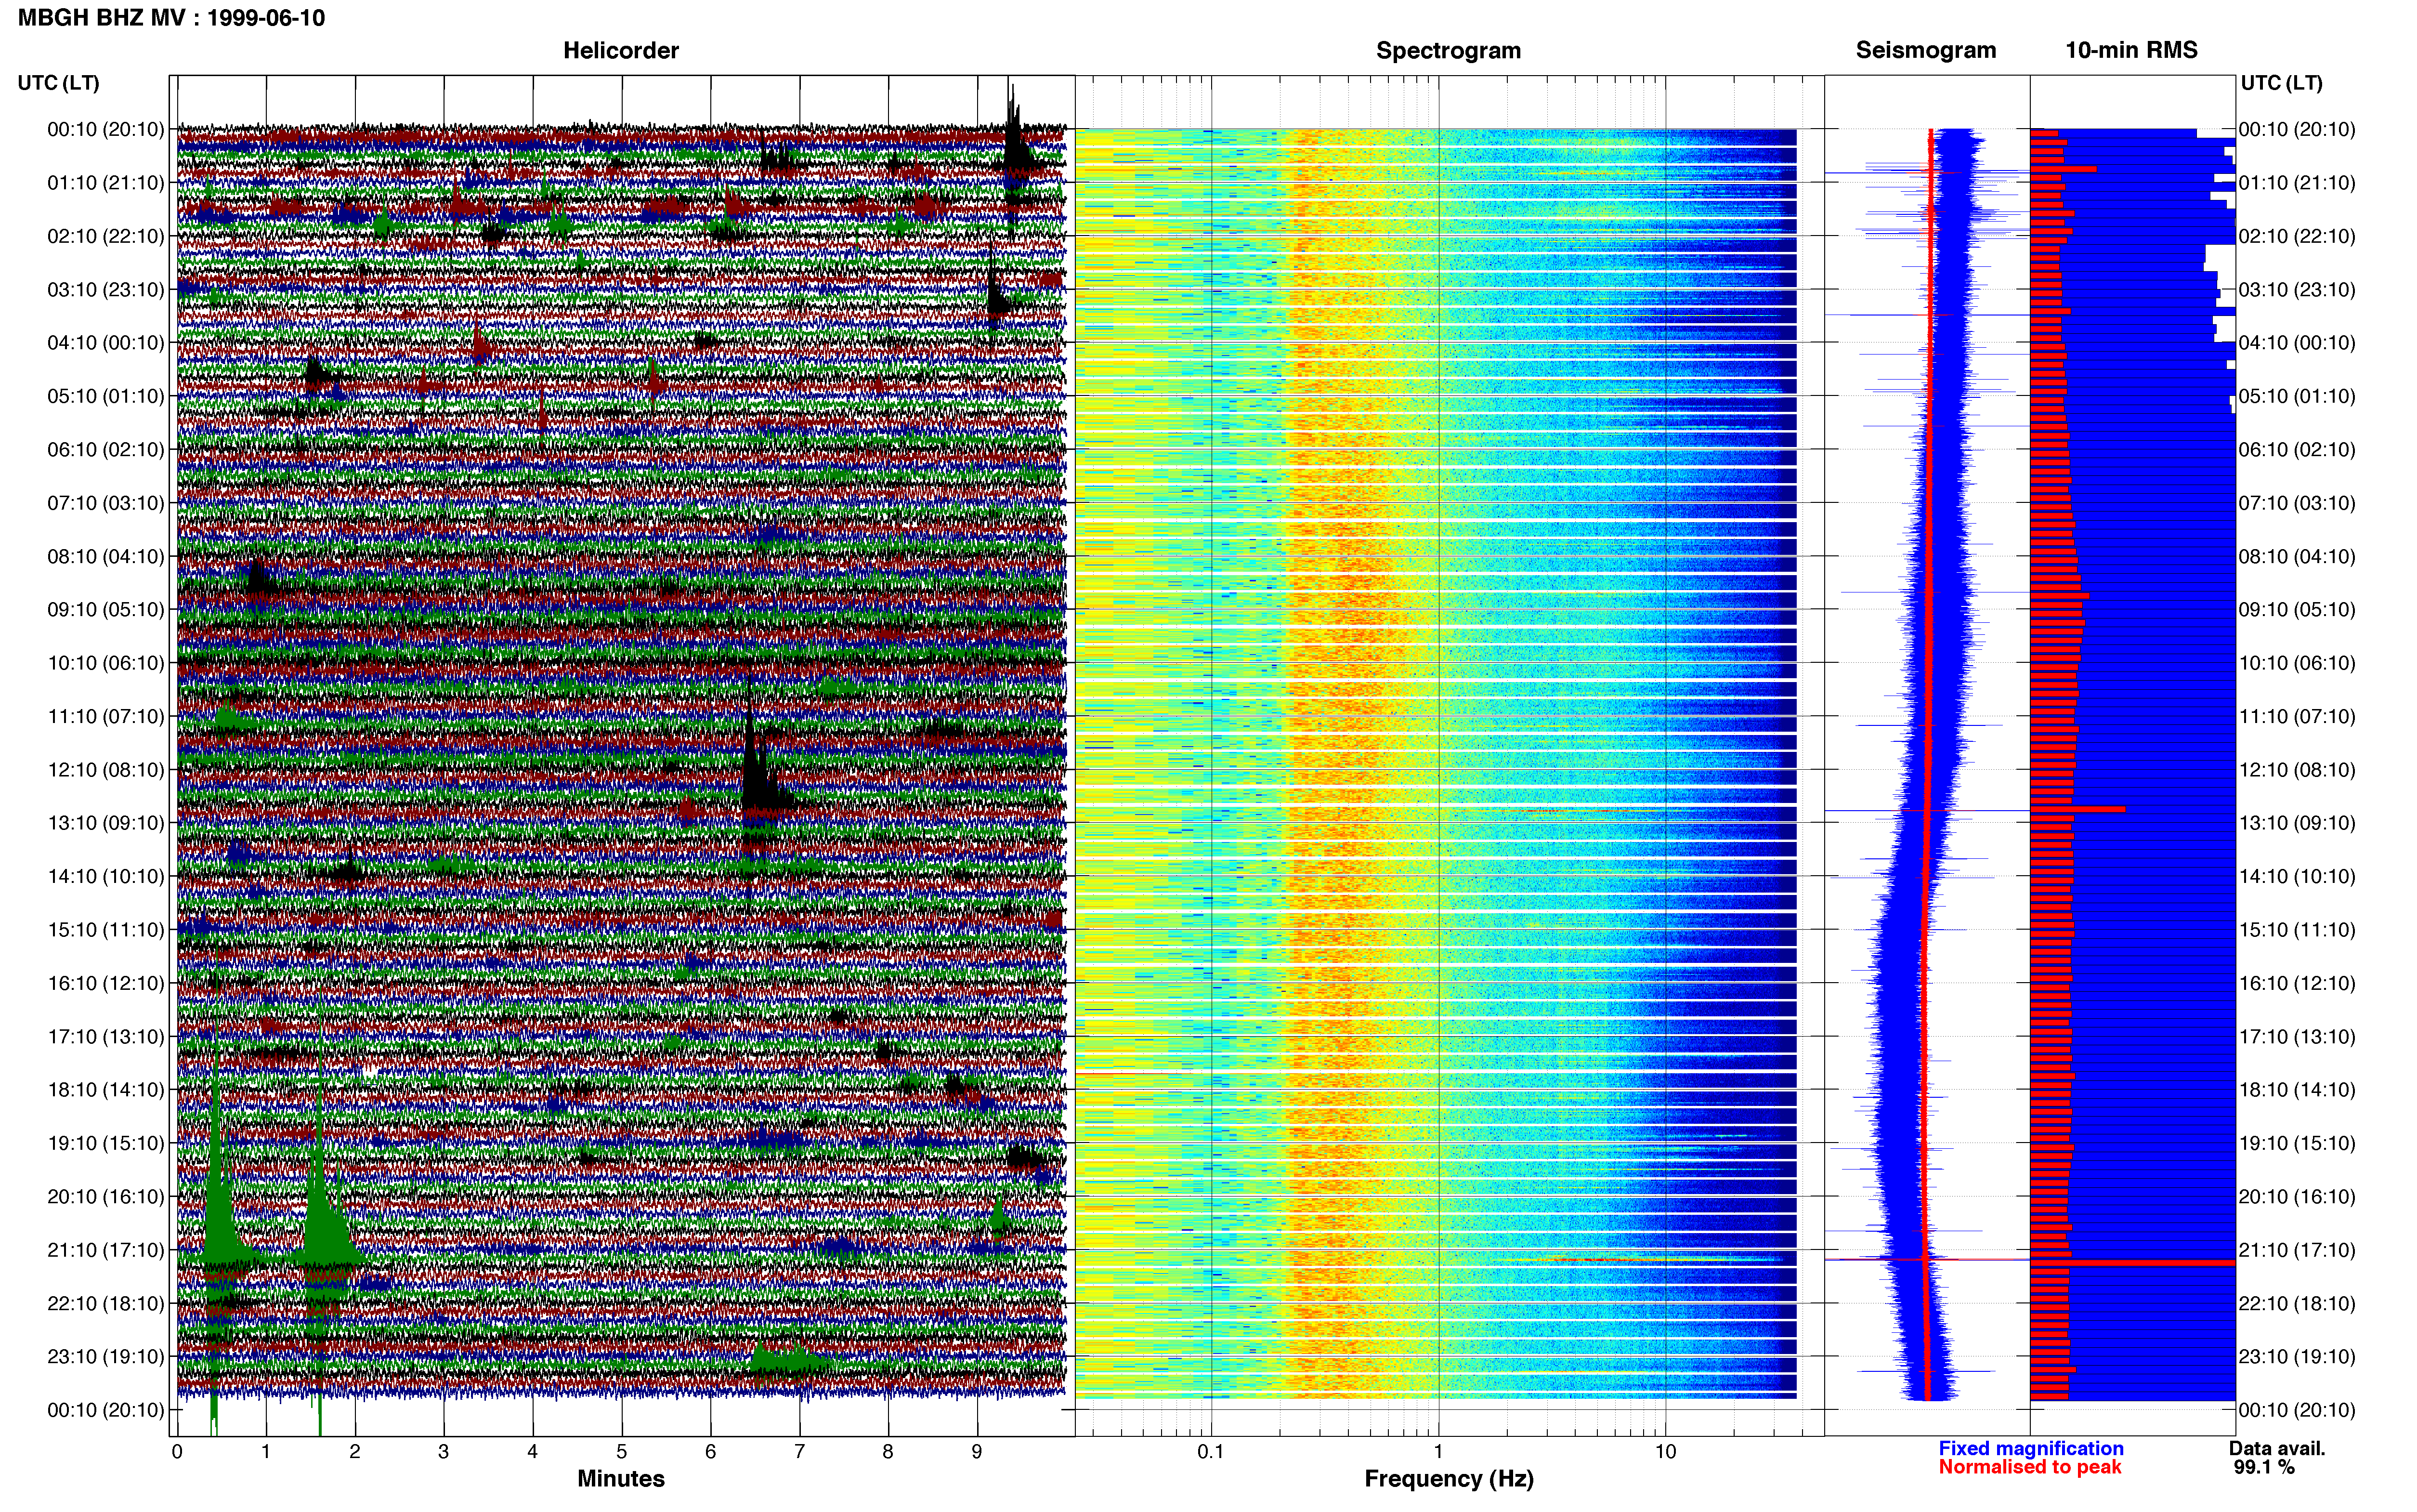Image resolution: width=2417 pixels, height=1512 pixels.
Task: Click Helicorder-side time label '01:10 (21:10)'
Action: coord(105,183)
